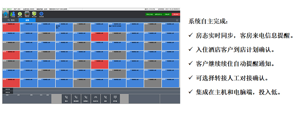Select the headset conference icon in bottom bar
The height and width of the screenshot is (126, 295).
click(95, 99)
